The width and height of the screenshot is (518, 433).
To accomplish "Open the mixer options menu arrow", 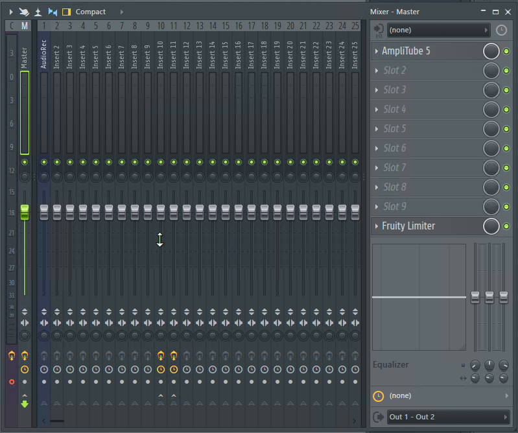I will tap(10, 12).
